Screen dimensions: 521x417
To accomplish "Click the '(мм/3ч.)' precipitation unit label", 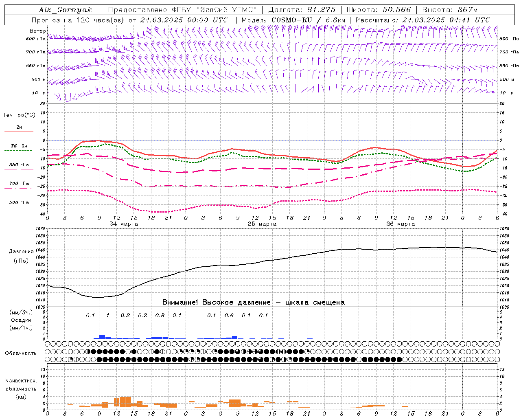I will click(x=21, y=312).
